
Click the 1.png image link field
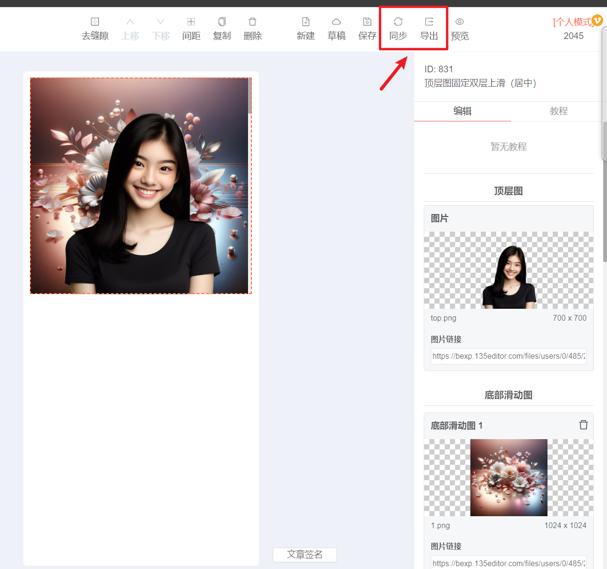pos(508,563)
